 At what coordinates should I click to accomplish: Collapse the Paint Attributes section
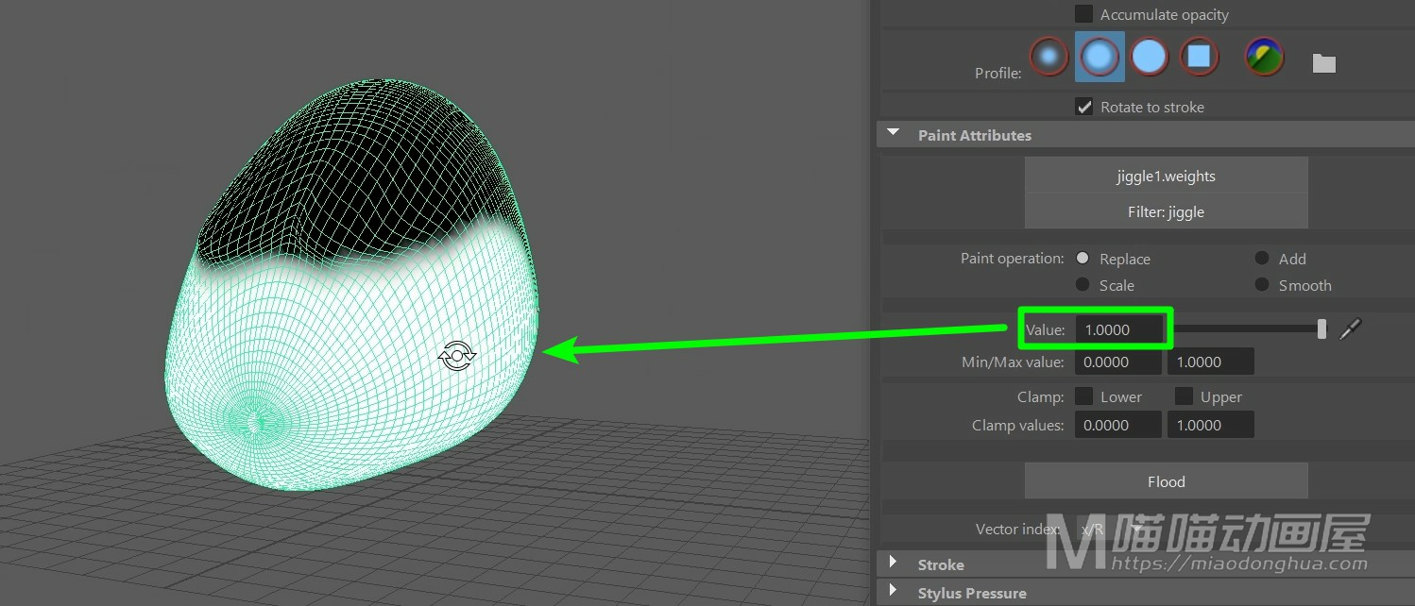click(x=894, y=135)
